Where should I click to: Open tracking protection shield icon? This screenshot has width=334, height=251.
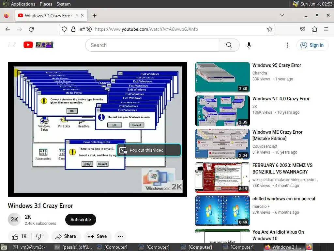(64, 29)
